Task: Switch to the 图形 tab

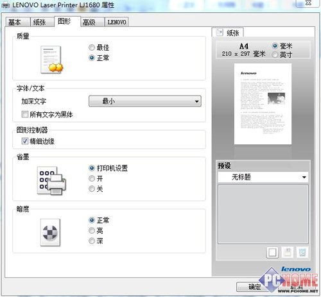Action: [67, 21]
